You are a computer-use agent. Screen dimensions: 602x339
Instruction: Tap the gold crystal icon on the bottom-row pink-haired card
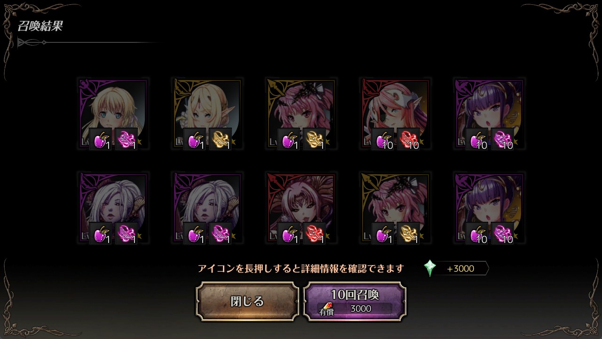(409, 234)
